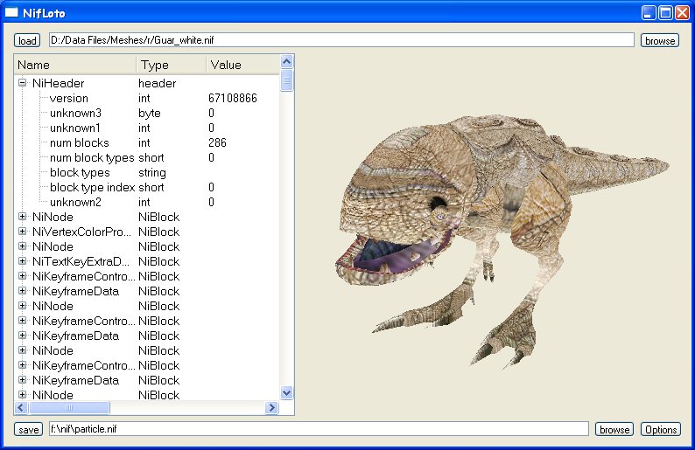Click the load button
Viewport: 695px width, 450px height.
point(27,40)
